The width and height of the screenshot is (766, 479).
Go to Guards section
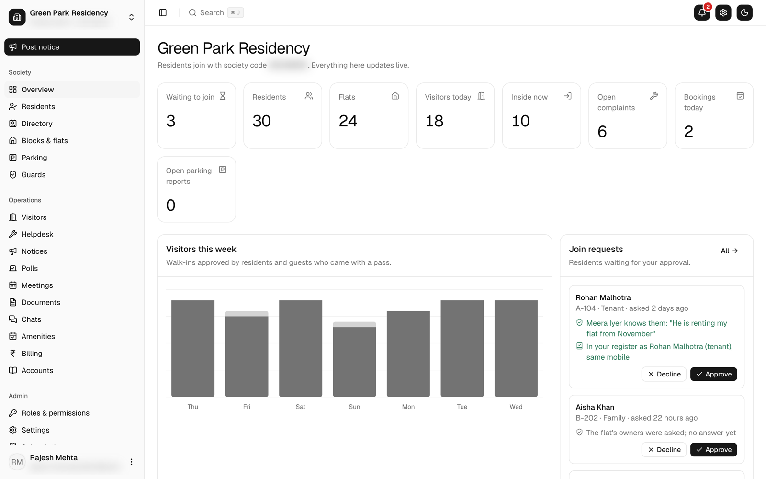tap(72, 175)
